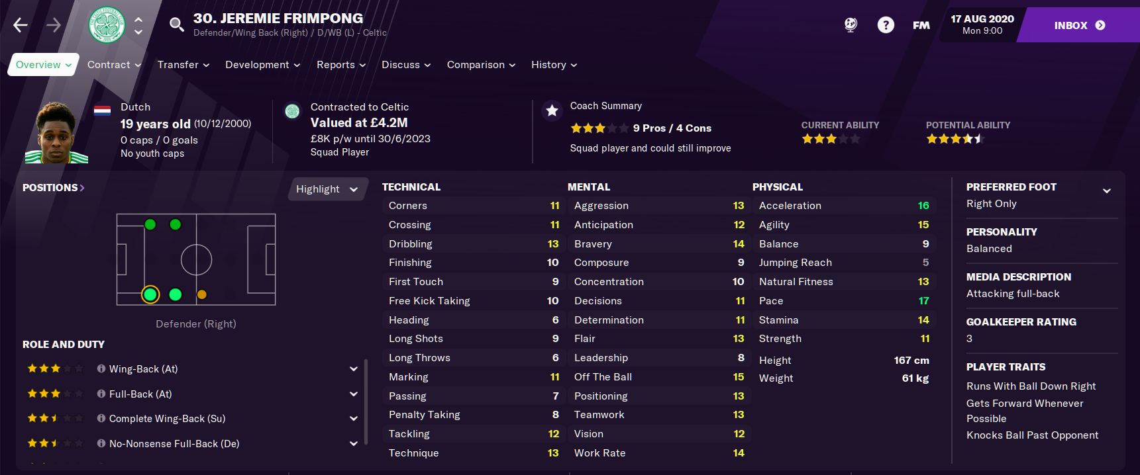
Task: Expand the Wing-Back (At) role row
Action: [354, 369]
